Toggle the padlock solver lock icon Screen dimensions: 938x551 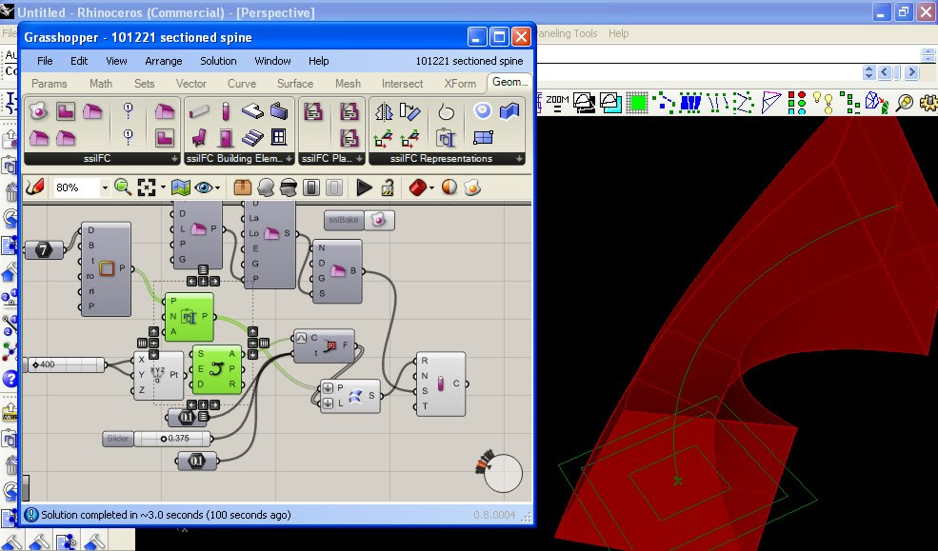[x=388, y=187]
